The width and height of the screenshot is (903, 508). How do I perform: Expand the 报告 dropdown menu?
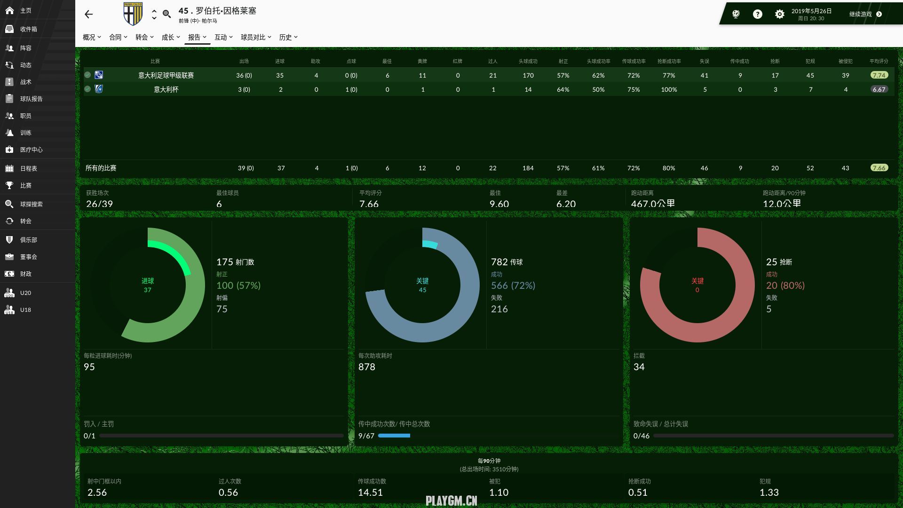(197, 37)
